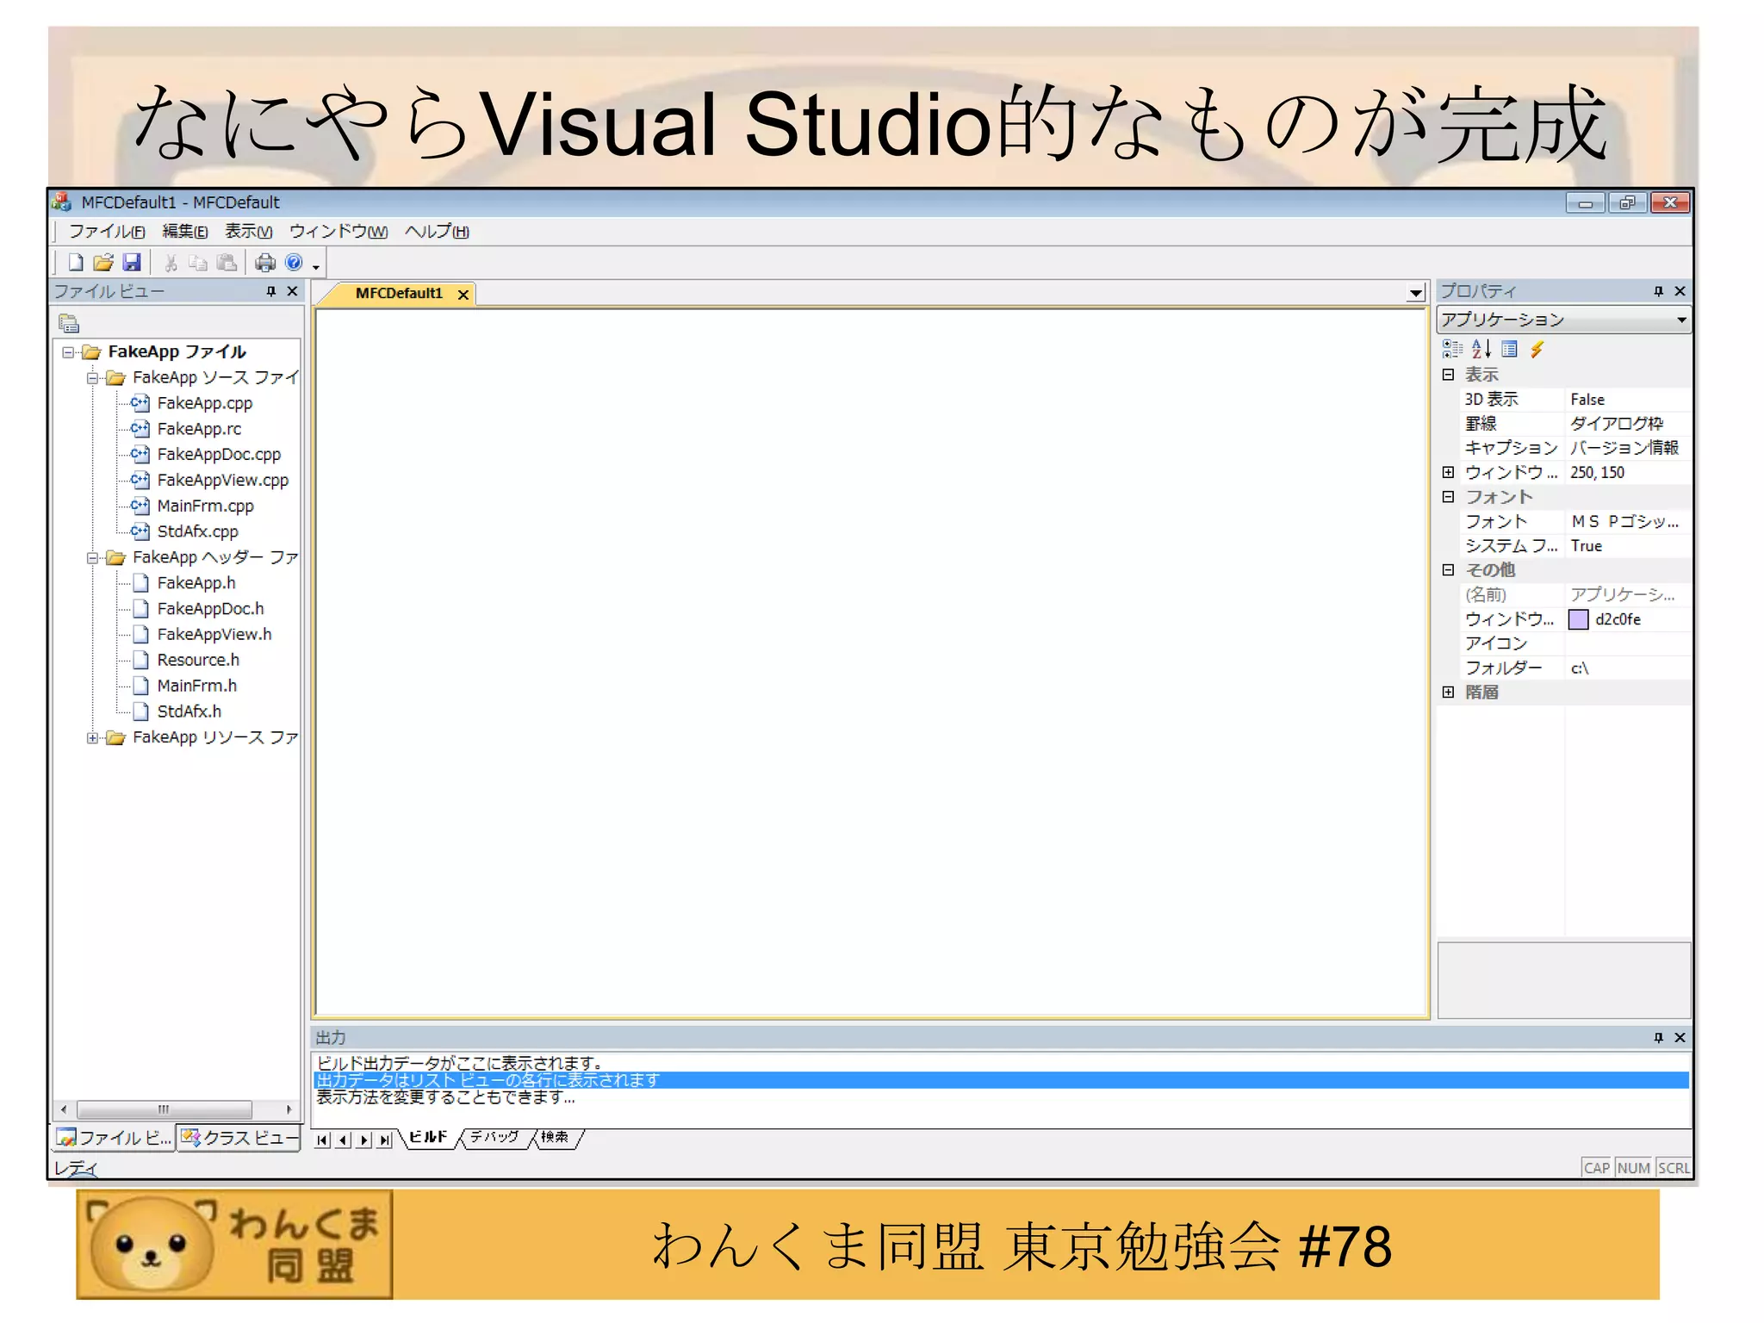Select the Categorized view icon in properties

1452,349
